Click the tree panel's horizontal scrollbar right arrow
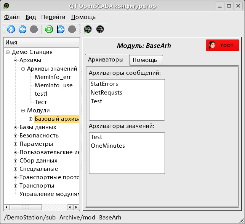 [76, 207]
